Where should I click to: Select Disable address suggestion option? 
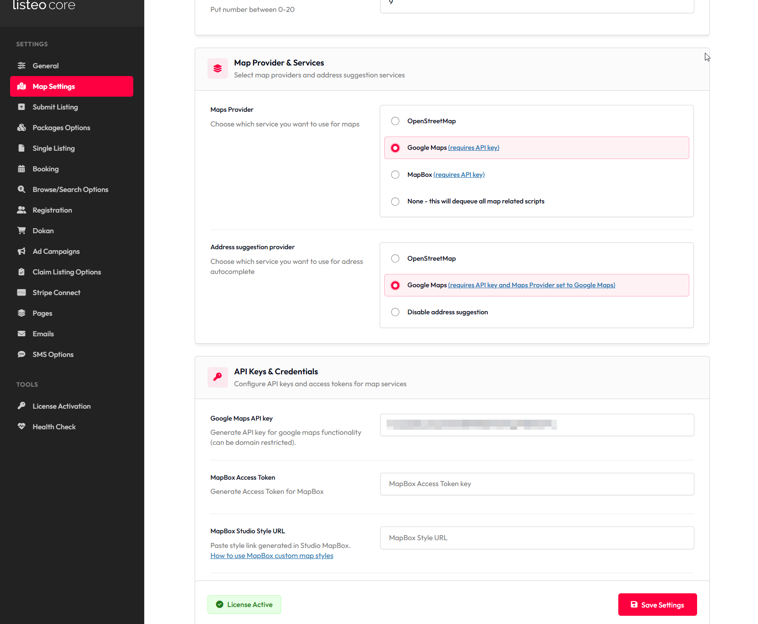point(395,312)
